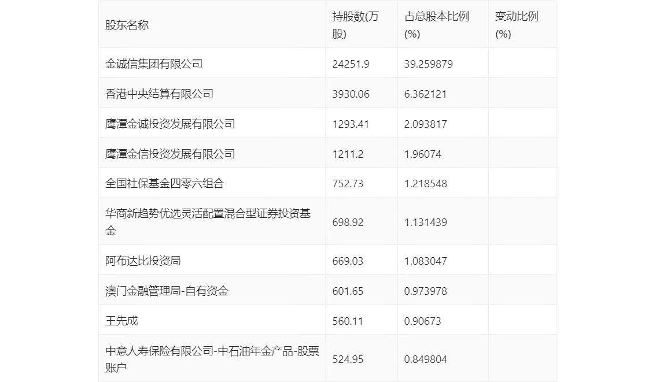Viewport: 656px width, 382px height.
Task: Select shareholder 鹰潭金诚投资发展有限公司
Action: [170, 124]
